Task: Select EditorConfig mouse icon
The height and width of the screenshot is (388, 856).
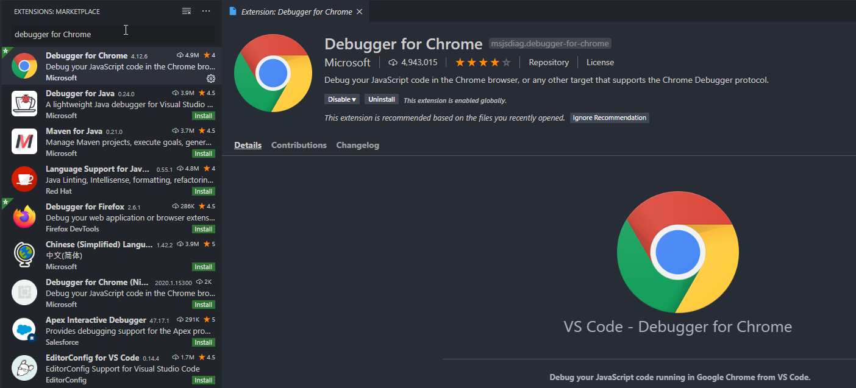Action: (x=24, y=368)
